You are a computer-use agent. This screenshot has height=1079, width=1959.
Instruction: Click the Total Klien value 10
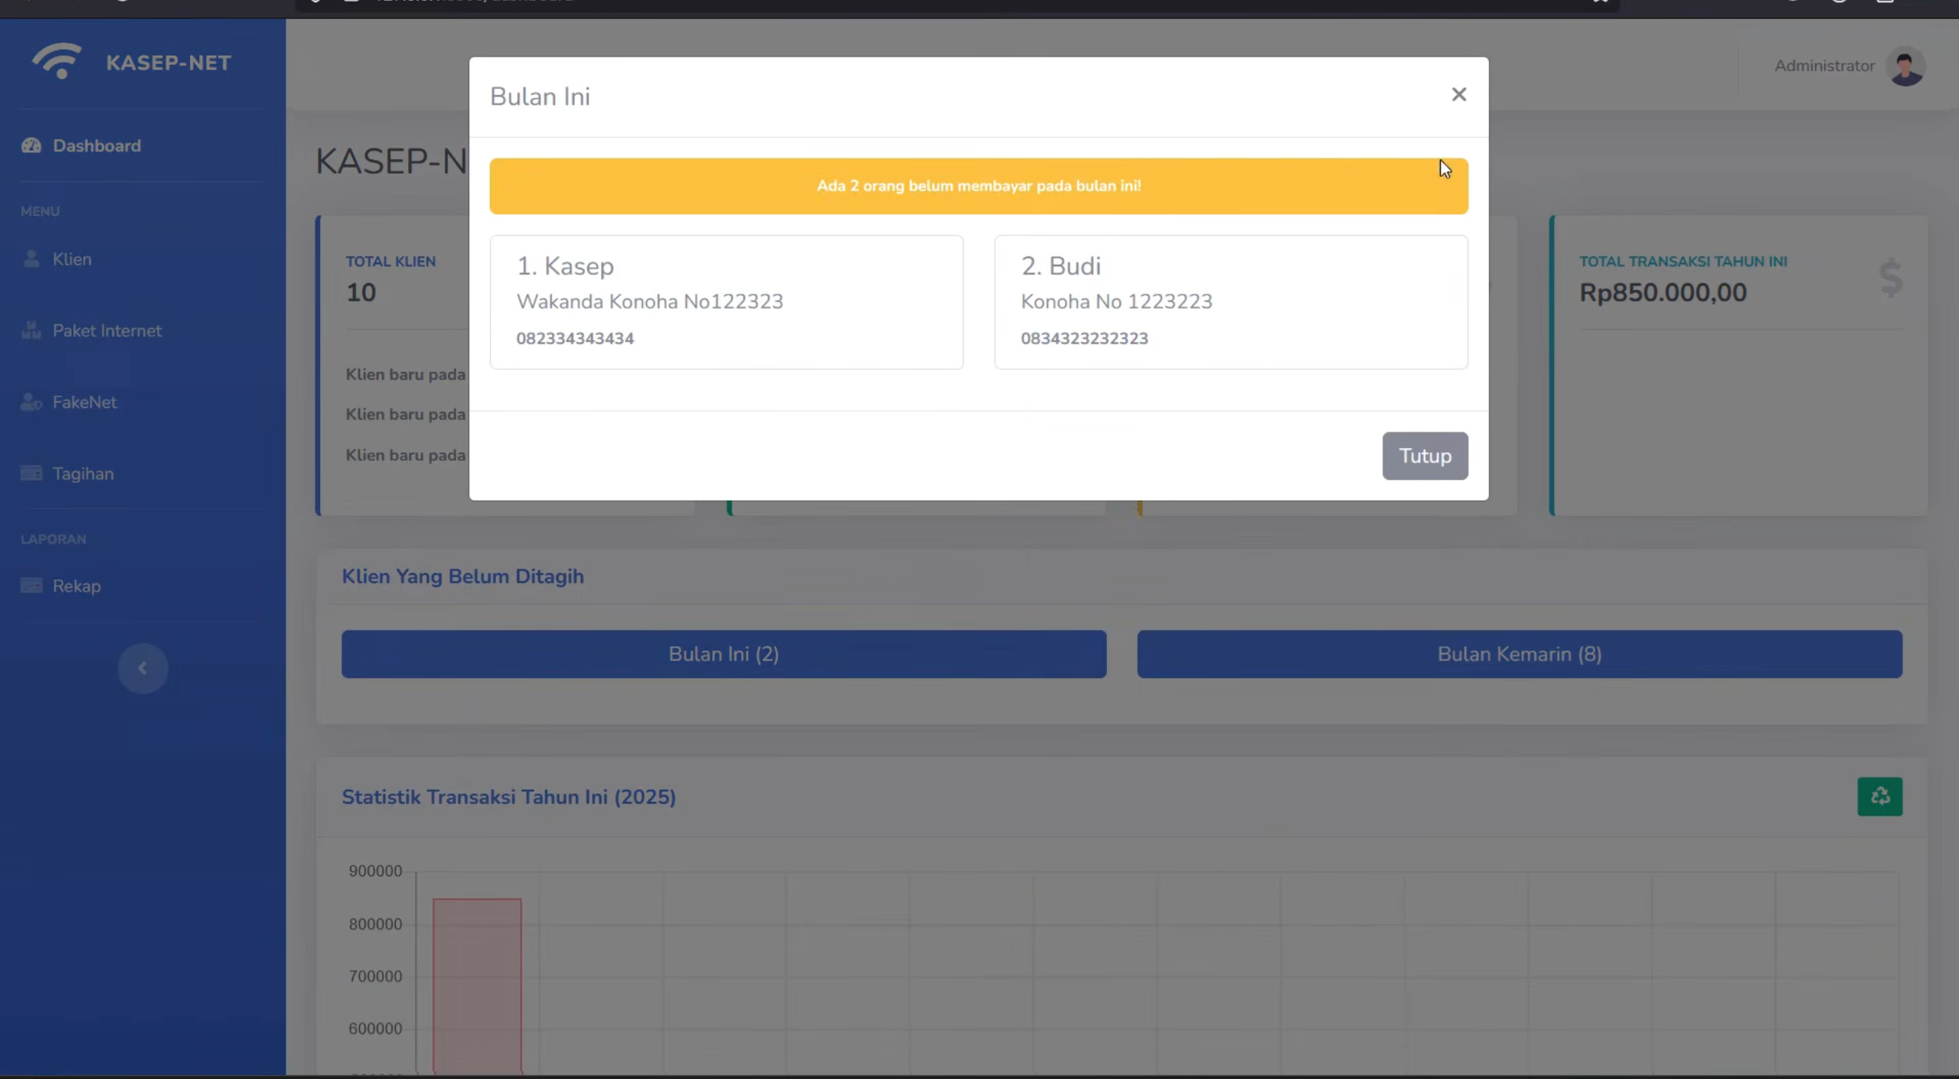[x=361, y=292]
